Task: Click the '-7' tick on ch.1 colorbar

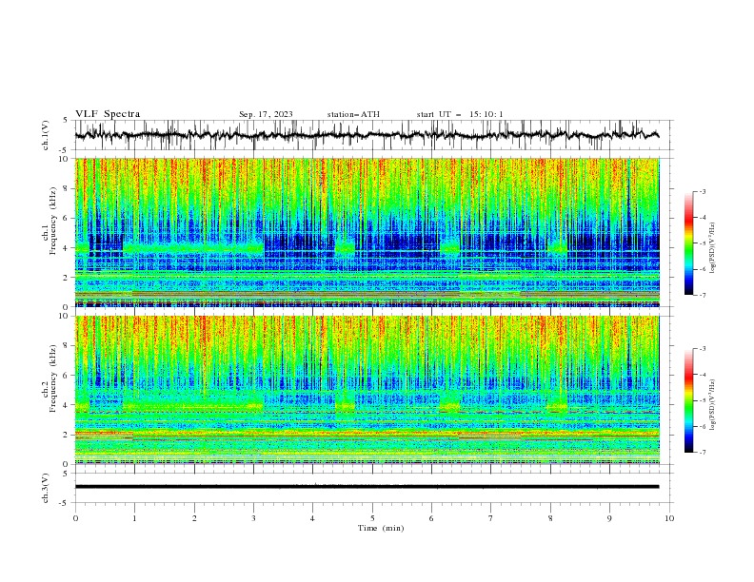Action: (x=702, y=295)
